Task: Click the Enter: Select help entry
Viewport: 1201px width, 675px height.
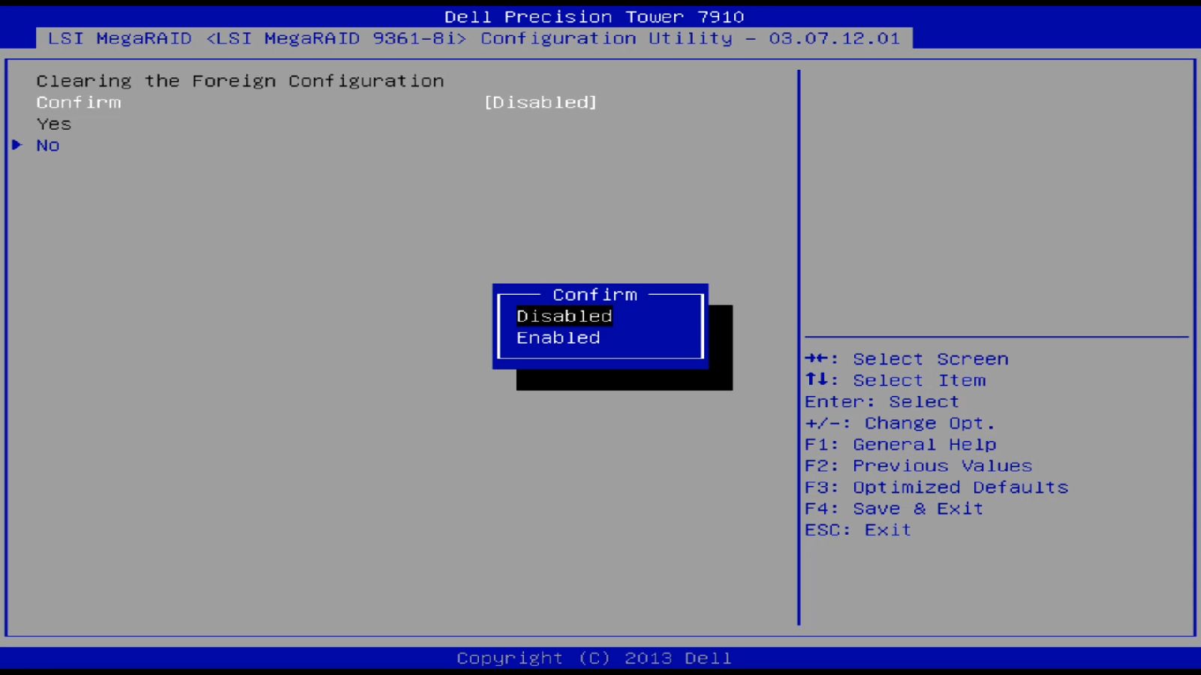Action: pos(881,401)
